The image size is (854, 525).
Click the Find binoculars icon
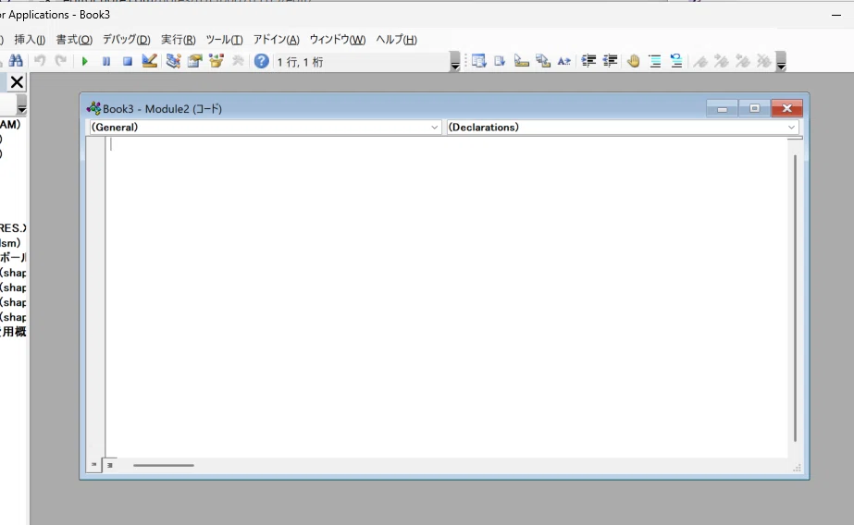(15, 61)
